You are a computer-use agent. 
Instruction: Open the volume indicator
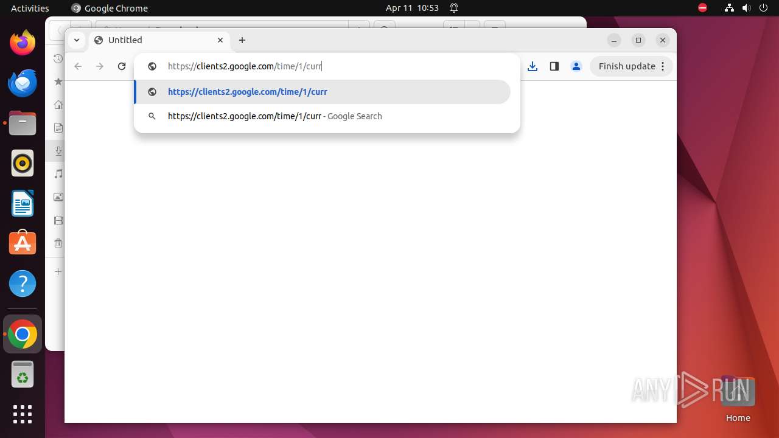coord(747,8)
